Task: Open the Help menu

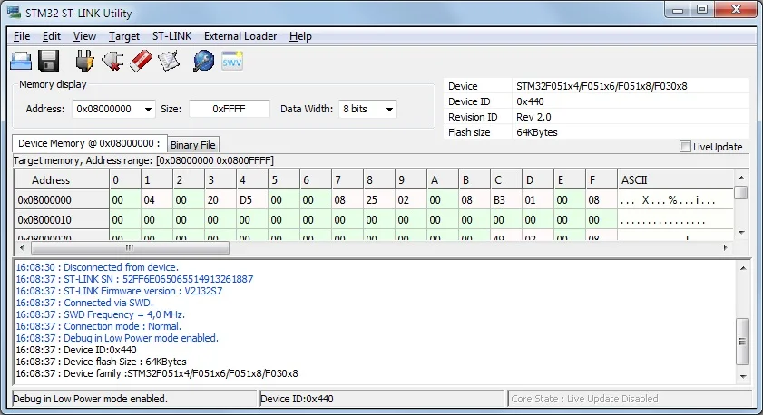Action: point(300,36)
